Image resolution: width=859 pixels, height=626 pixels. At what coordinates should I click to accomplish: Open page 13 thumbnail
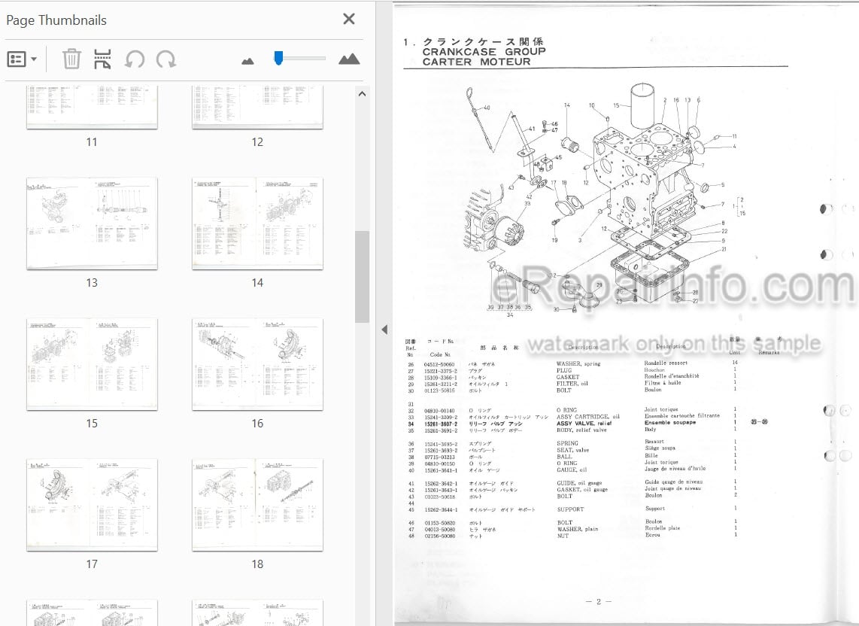92,223
